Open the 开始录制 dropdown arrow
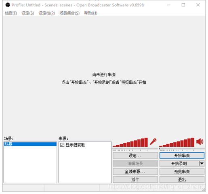This screenshot has height=194, width=208. click(x=202, y=164)
